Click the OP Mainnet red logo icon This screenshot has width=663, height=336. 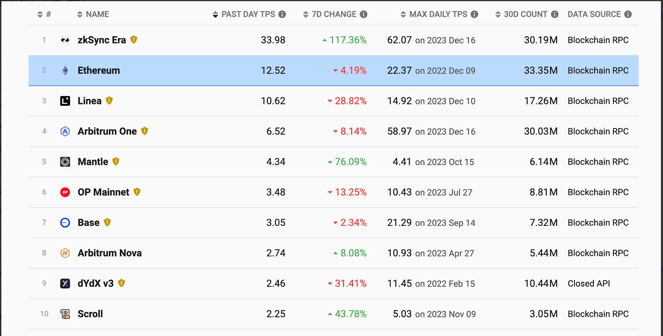(x=65, y=192)
